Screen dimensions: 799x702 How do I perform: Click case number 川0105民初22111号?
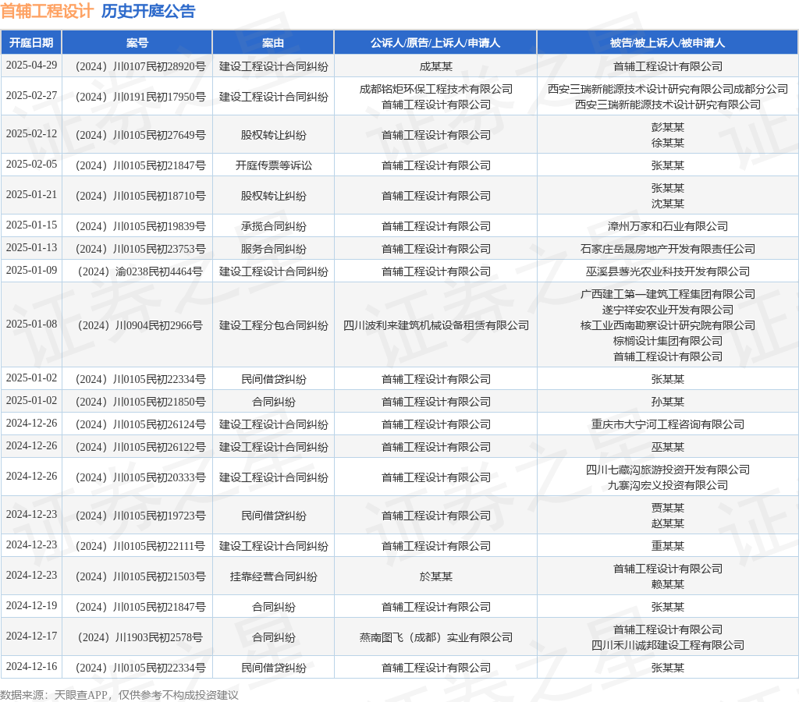(x=140, y=546)
